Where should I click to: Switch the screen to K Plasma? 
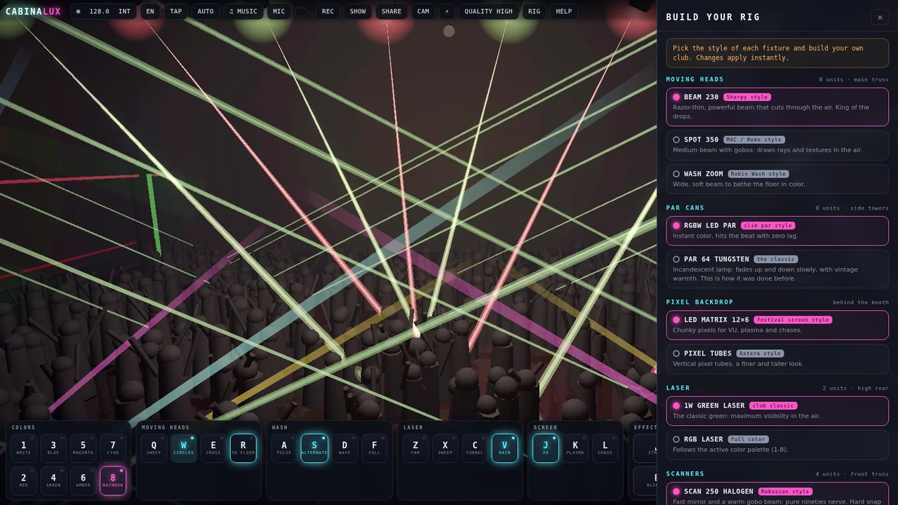[x=575, y=448]
